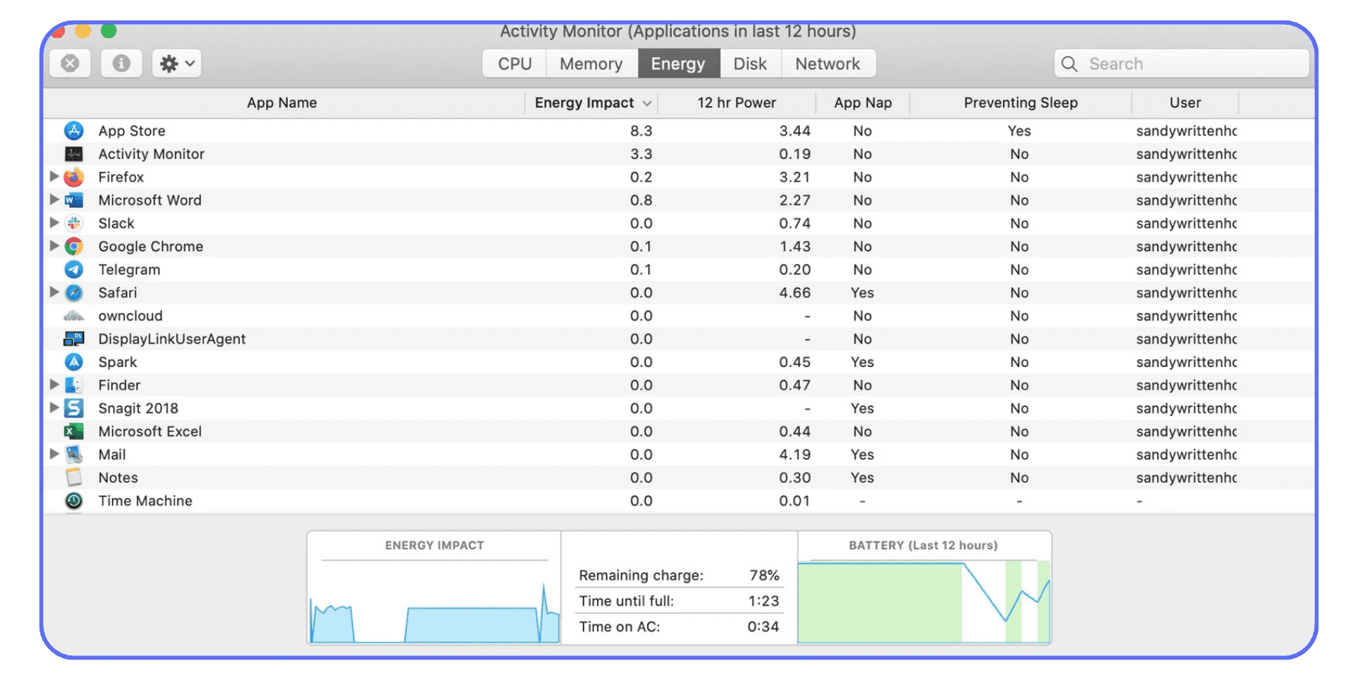
Task: Expand the Firefox process row
Action: pyautogui.click(x=54, y=177)
